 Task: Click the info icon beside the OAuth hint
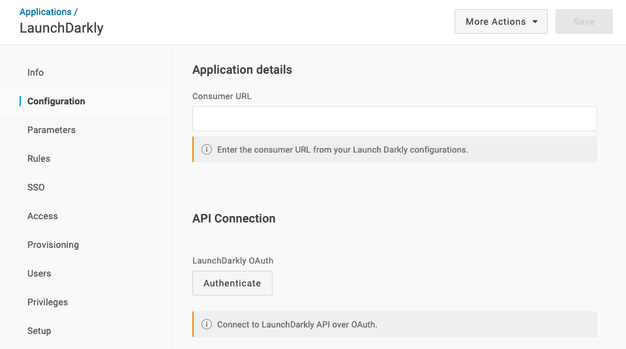(x=207, y=324)
